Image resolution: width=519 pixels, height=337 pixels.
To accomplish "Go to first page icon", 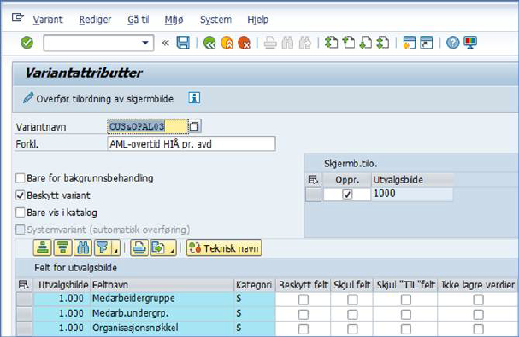I will (x=331, y=43).
